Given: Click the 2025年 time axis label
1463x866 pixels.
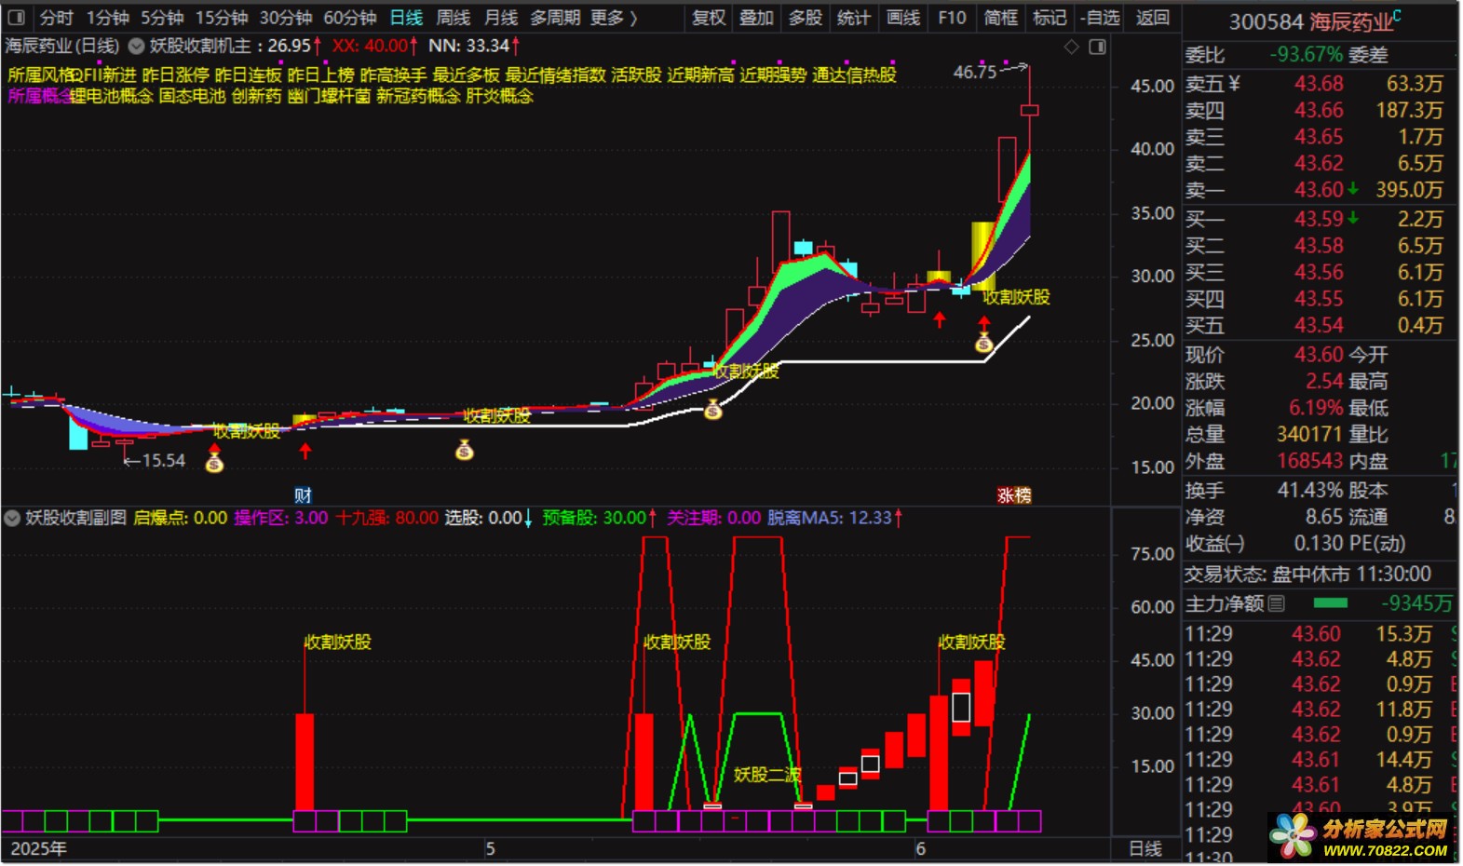Looking at the screenshot, I should point(38,849).
